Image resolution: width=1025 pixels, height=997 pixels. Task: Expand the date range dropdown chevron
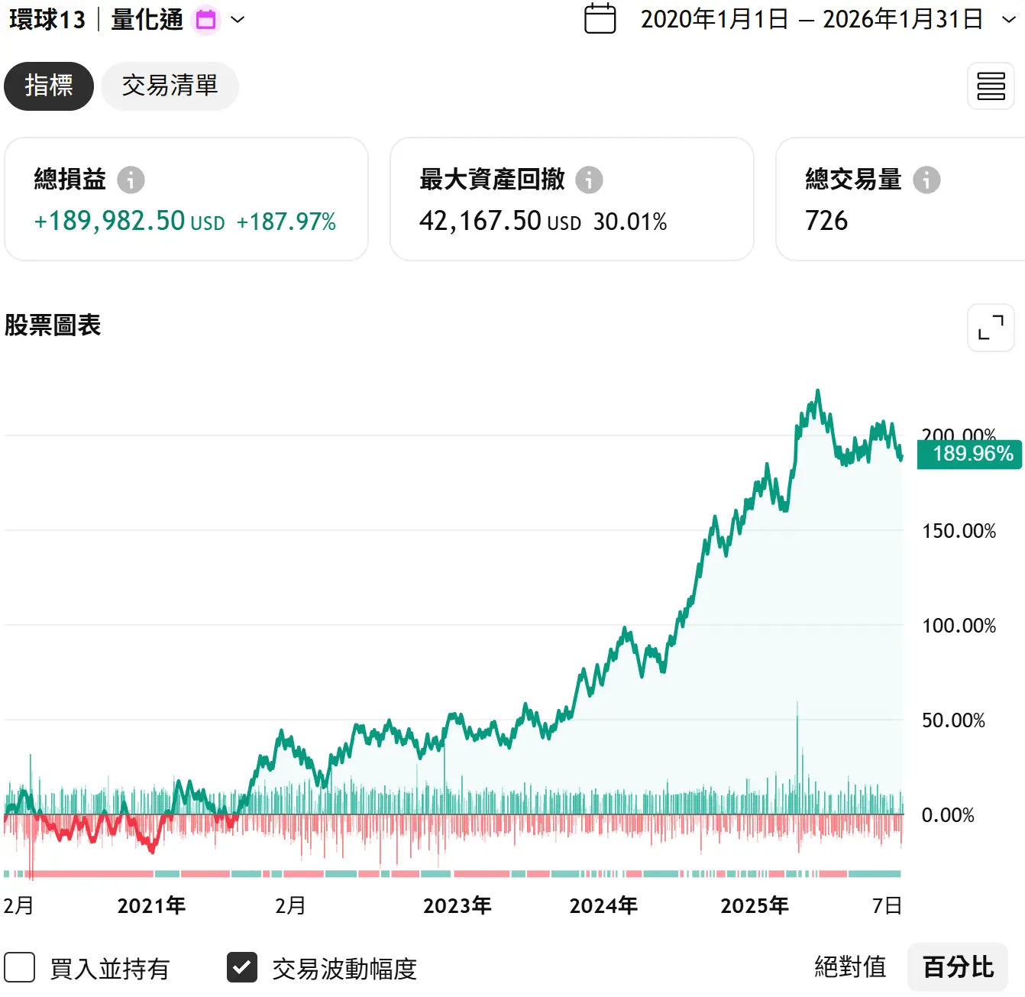(1008, 20)
